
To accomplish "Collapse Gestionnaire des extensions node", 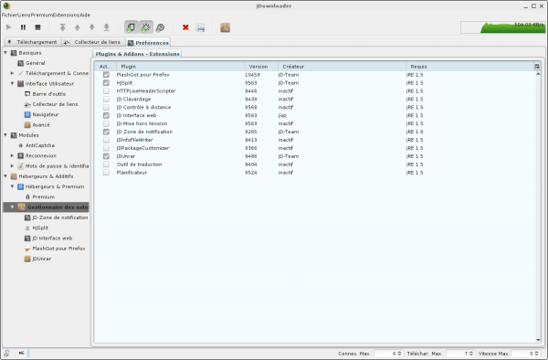I will click(13, 207).
